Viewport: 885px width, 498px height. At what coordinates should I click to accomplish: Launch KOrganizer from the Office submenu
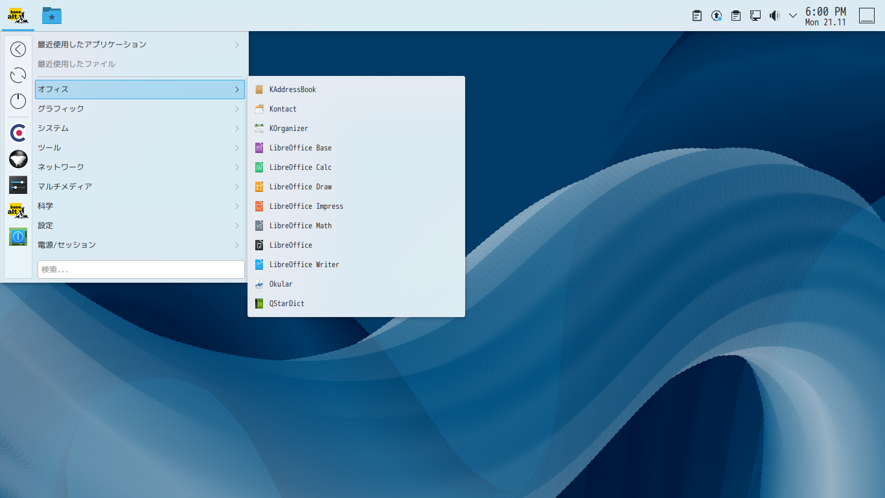356,128
